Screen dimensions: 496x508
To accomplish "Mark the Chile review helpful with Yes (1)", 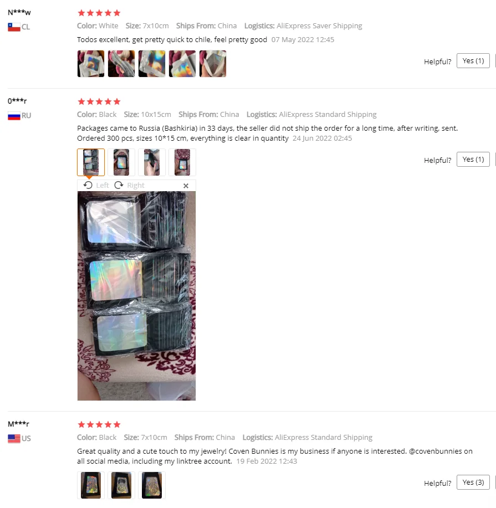I will (473, 61).
